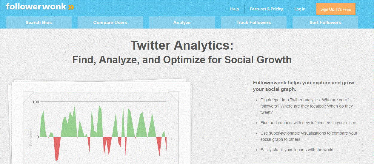Click the Followers axis label

(x=31, y=137)
